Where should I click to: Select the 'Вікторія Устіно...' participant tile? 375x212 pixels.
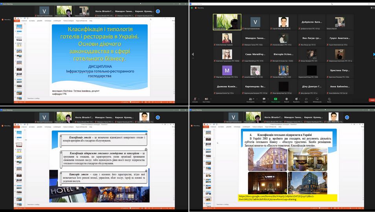point(283,54)
